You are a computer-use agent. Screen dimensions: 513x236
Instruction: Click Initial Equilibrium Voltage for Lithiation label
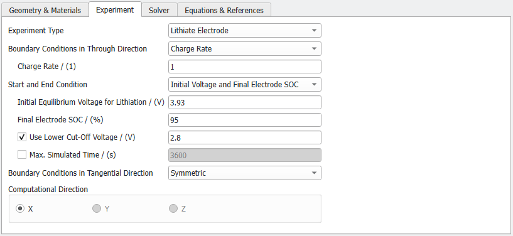(91, 102)
